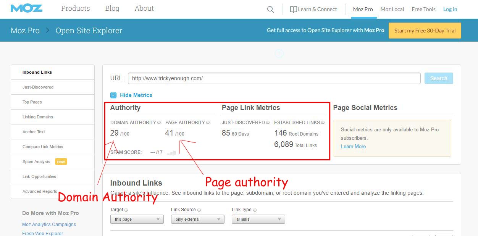Open Spam Analysis in sidebar menu
Screen dimensions: 478x236
(x=36, y=162)
